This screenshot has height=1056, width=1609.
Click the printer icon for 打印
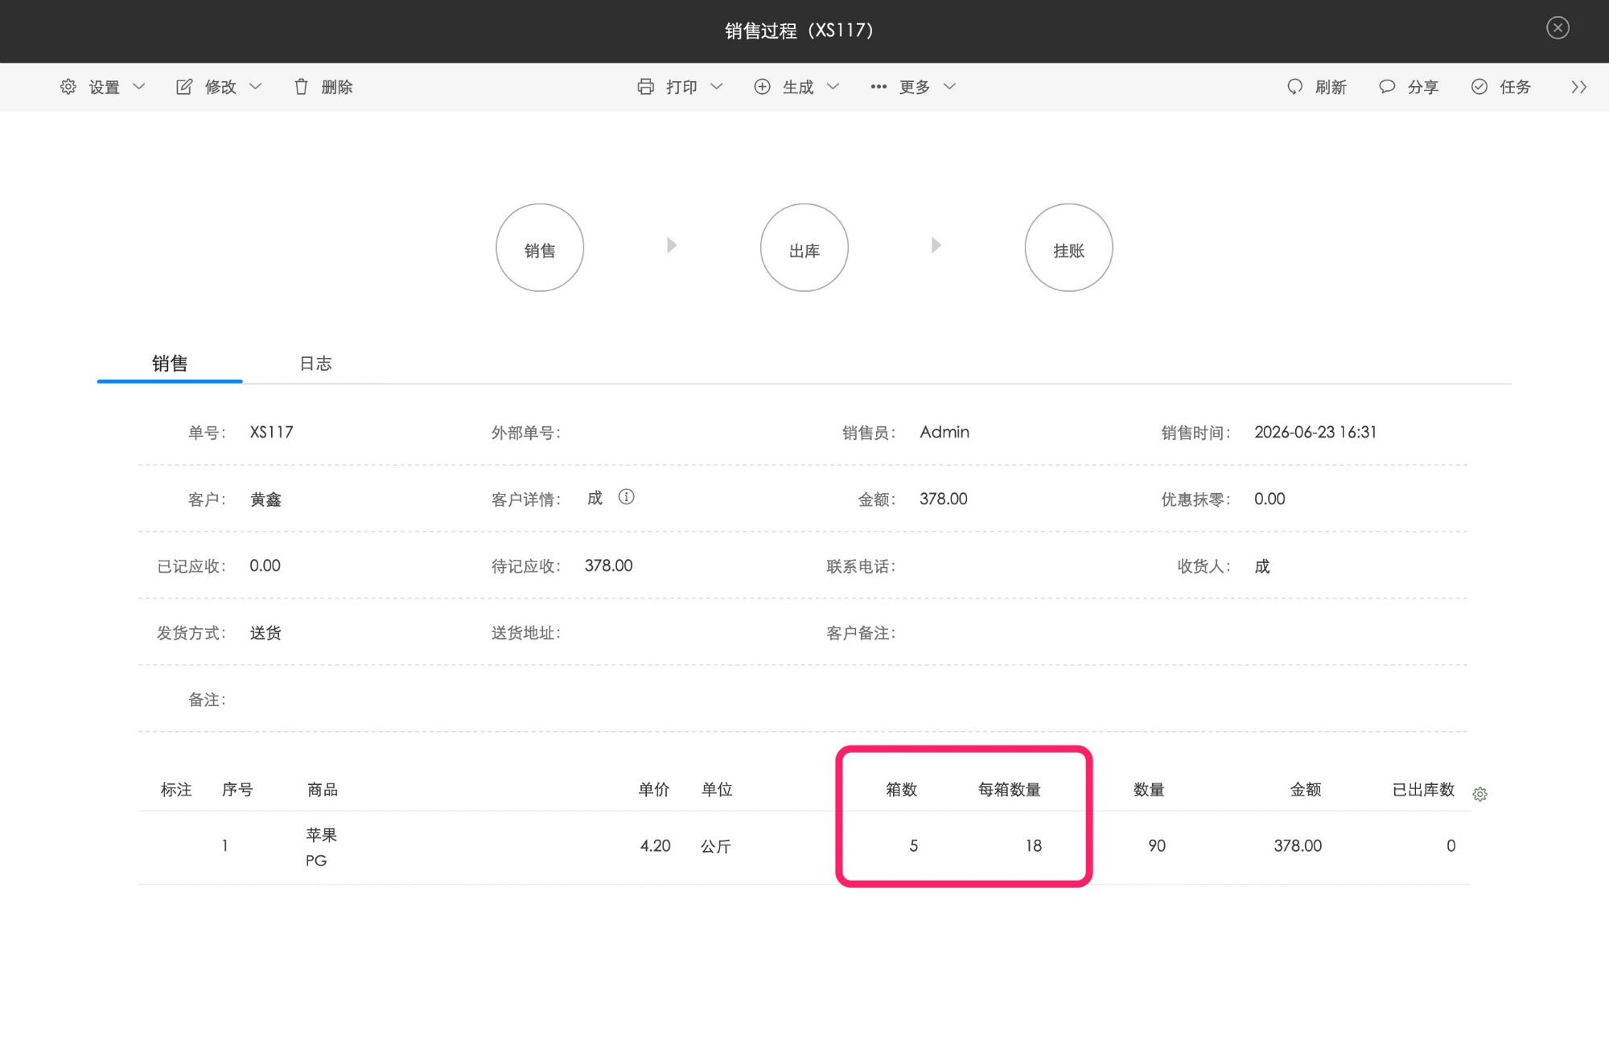tap(645, 86)
